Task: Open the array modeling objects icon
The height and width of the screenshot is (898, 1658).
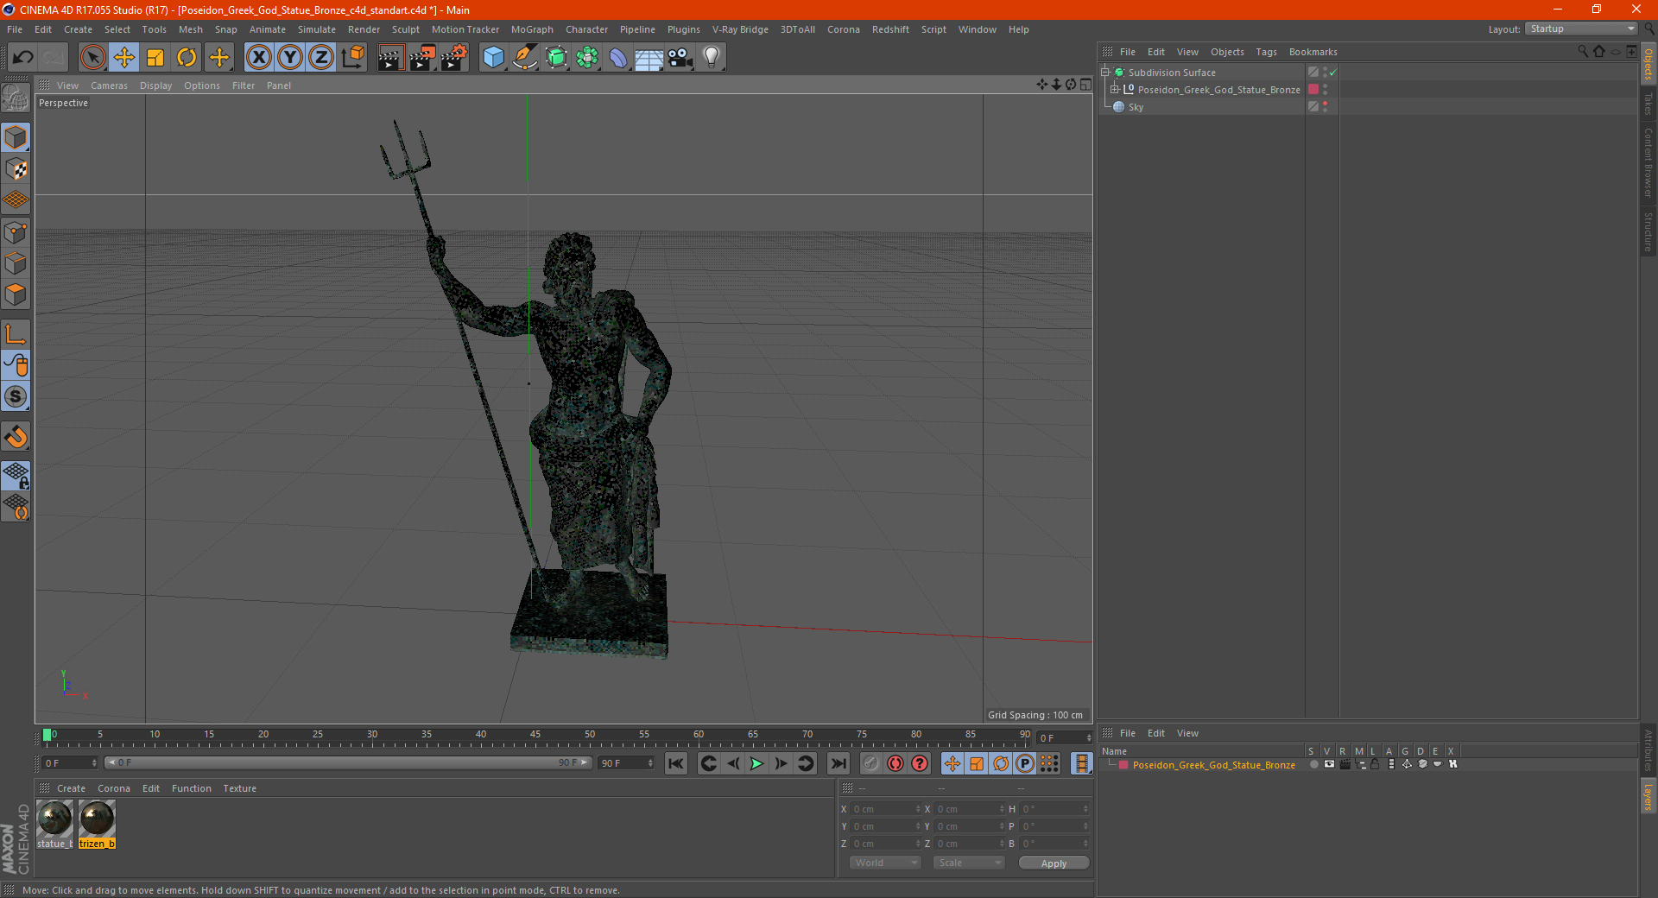Action: [587, 58]
